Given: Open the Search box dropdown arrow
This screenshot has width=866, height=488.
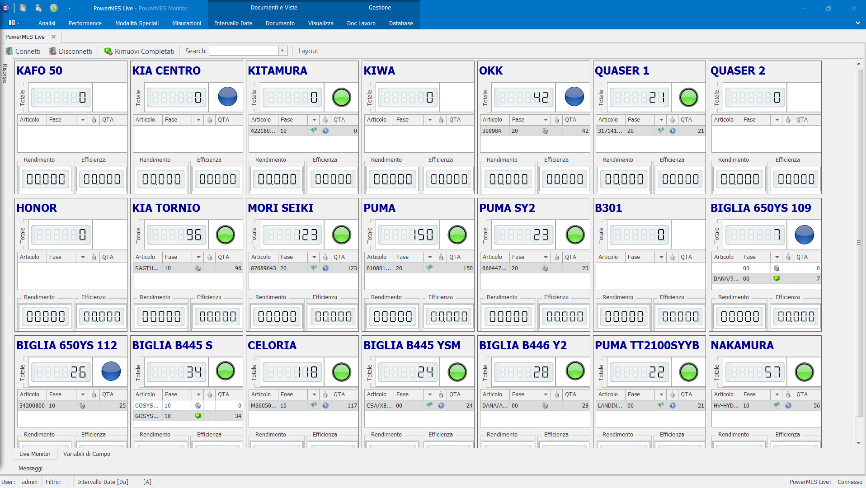Looking at the screenshot, I should 283,51.
